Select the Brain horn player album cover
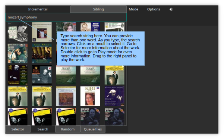 (x=18, y=32)
